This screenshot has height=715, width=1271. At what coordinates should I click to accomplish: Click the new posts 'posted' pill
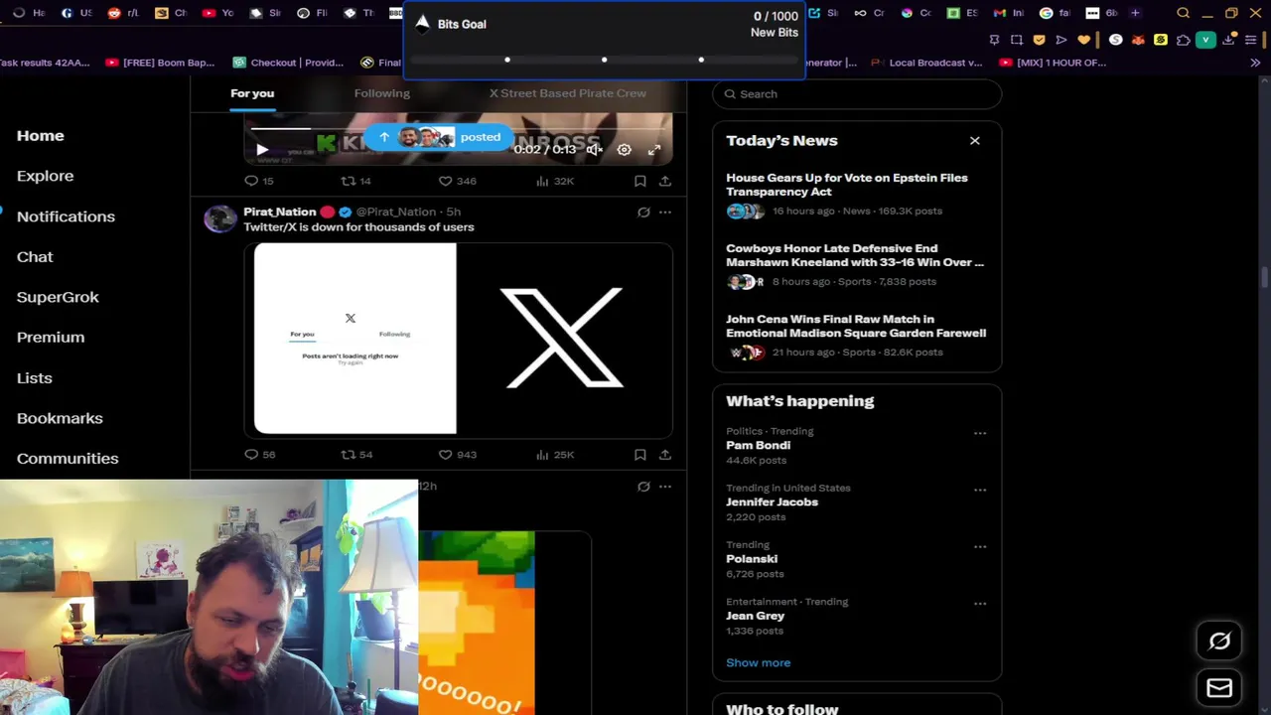tap(439, 137)
